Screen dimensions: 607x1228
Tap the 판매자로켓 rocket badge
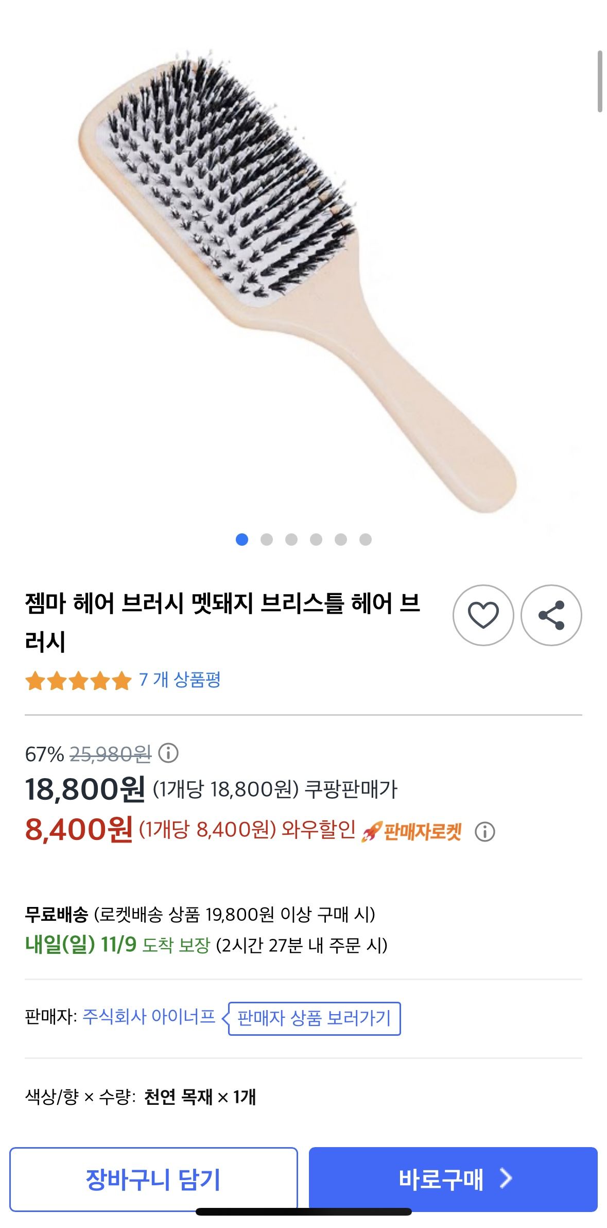412,831
